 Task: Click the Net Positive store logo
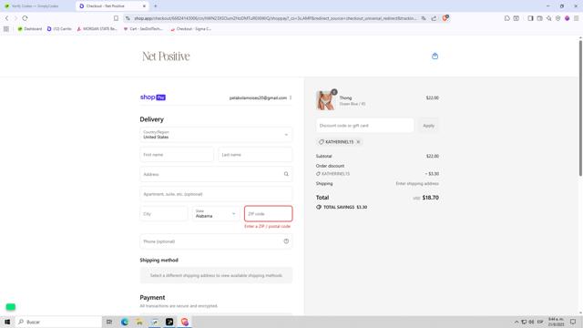point(166,56)
